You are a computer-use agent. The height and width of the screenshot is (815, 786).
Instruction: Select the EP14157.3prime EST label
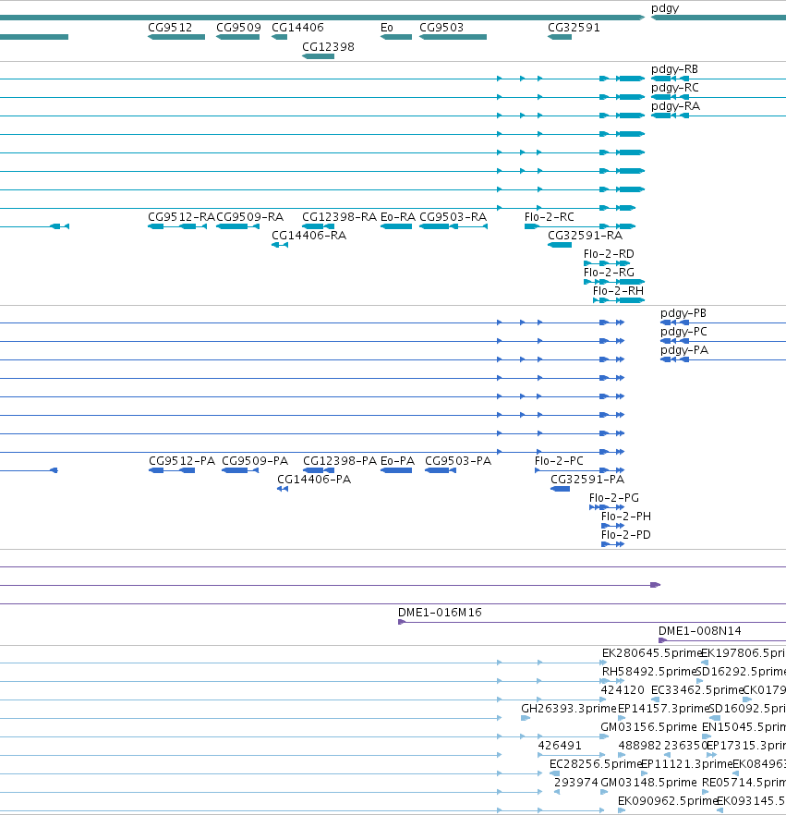[x=663, y=709]
